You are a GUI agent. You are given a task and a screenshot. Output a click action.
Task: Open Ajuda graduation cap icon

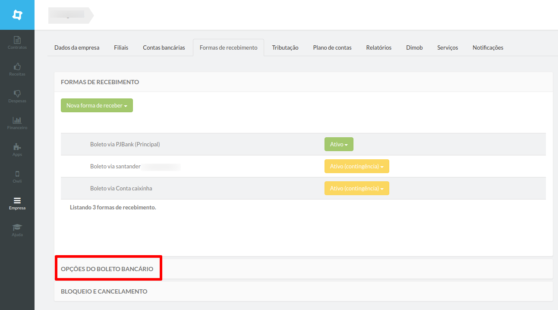click(x=17, y=228)
